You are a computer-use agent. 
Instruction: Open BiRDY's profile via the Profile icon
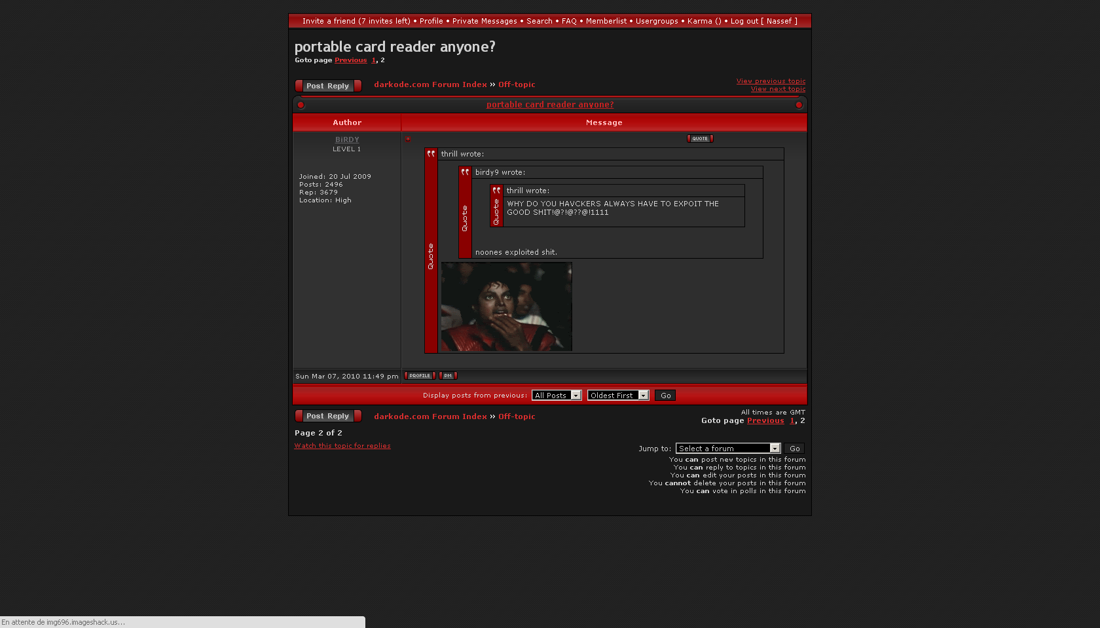coord(419,376)
